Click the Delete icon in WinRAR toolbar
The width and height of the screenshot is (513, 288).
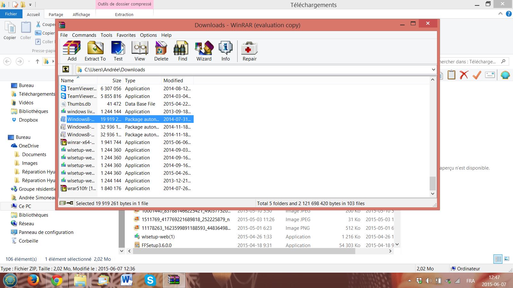pos(161,51)
